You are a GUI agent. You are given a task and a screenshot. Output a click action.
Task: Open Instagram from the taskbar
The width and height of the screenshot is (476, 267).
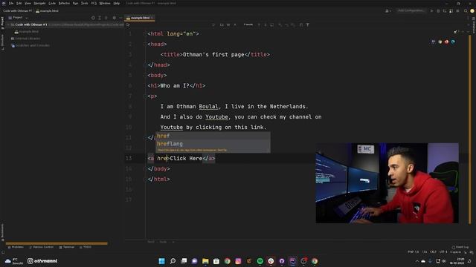coord(238,261)
